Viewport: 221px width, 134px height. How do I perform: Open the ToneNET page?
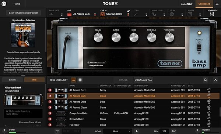(187, 4)
